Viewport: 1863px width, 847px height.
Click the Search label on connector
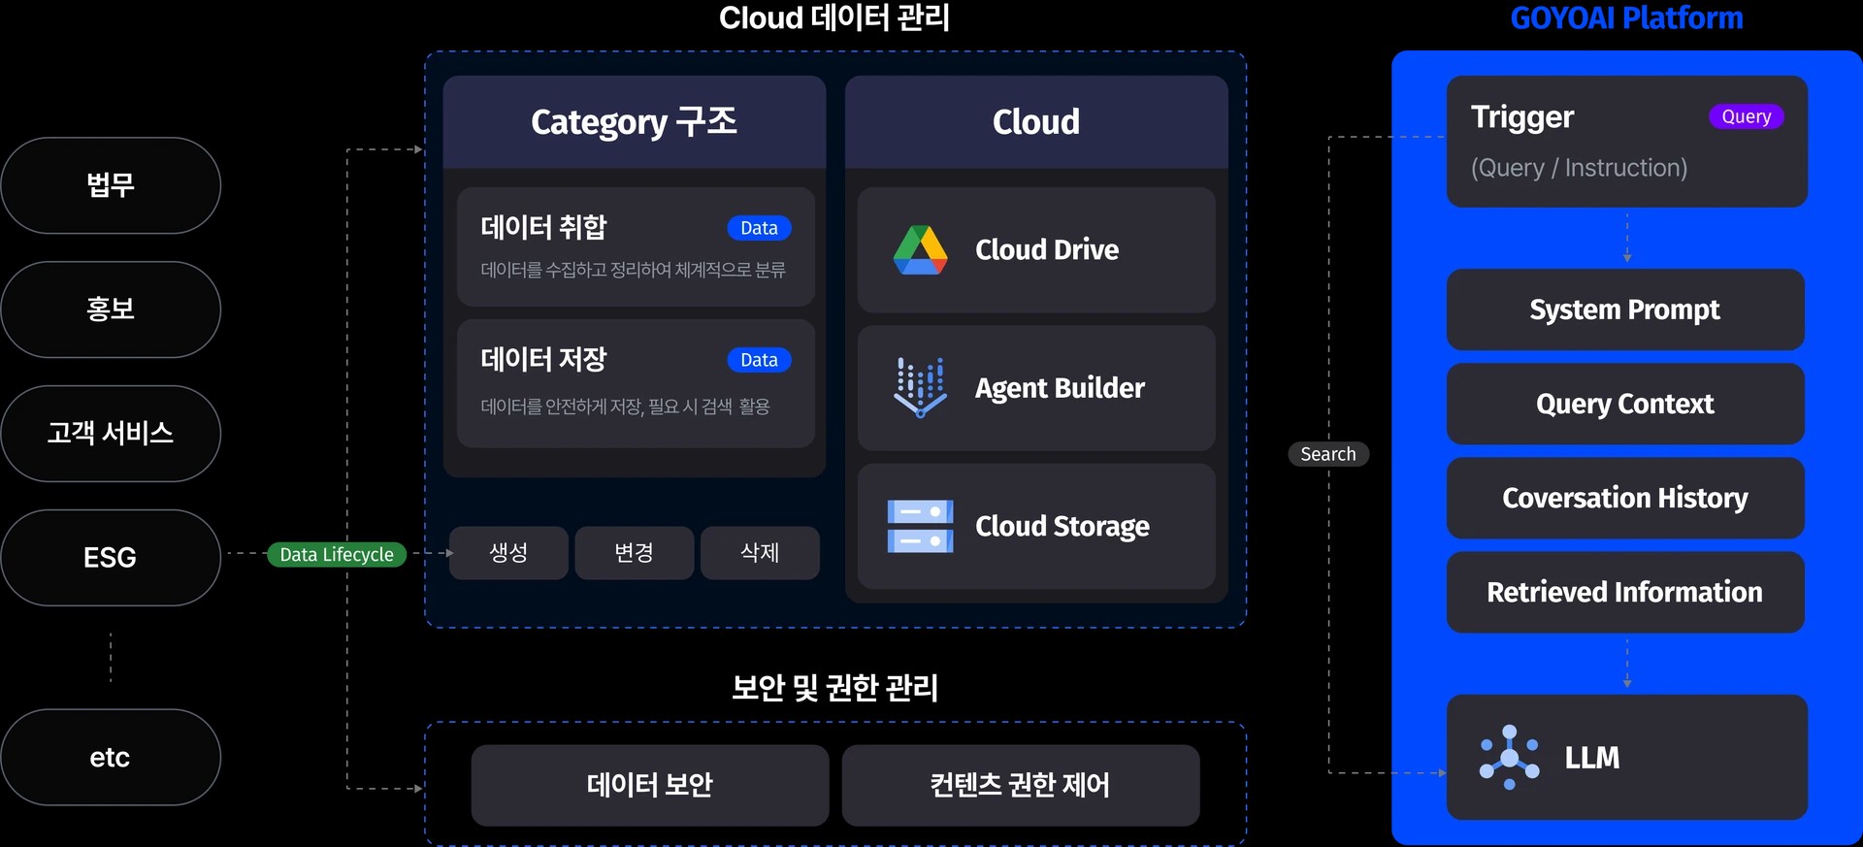coord(1328,454)
